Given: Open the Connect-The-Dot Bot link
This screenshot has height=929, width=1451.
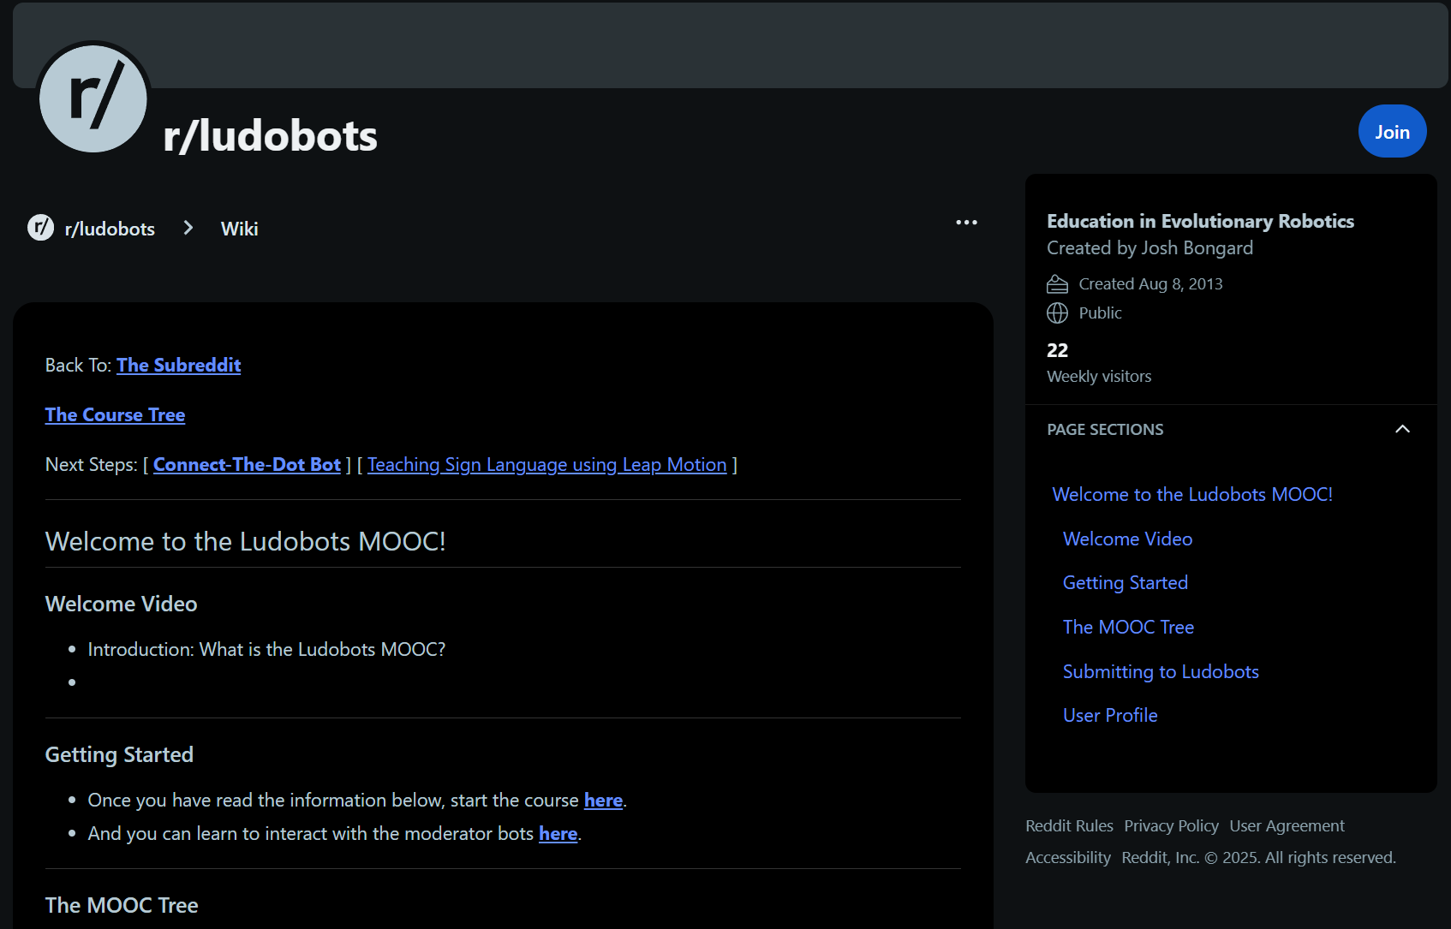Looking at the screenshot, I should click(x=247, y=465).
